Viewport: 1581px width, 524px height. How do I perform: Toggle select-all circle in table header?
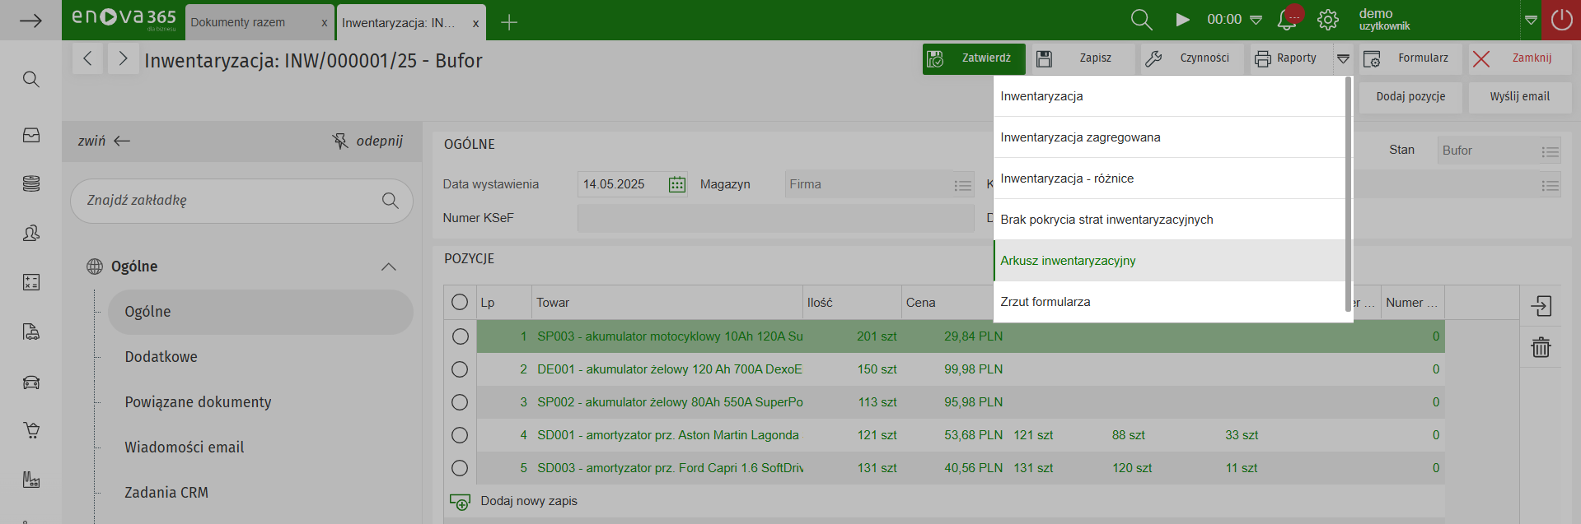(x=460, y=303)
